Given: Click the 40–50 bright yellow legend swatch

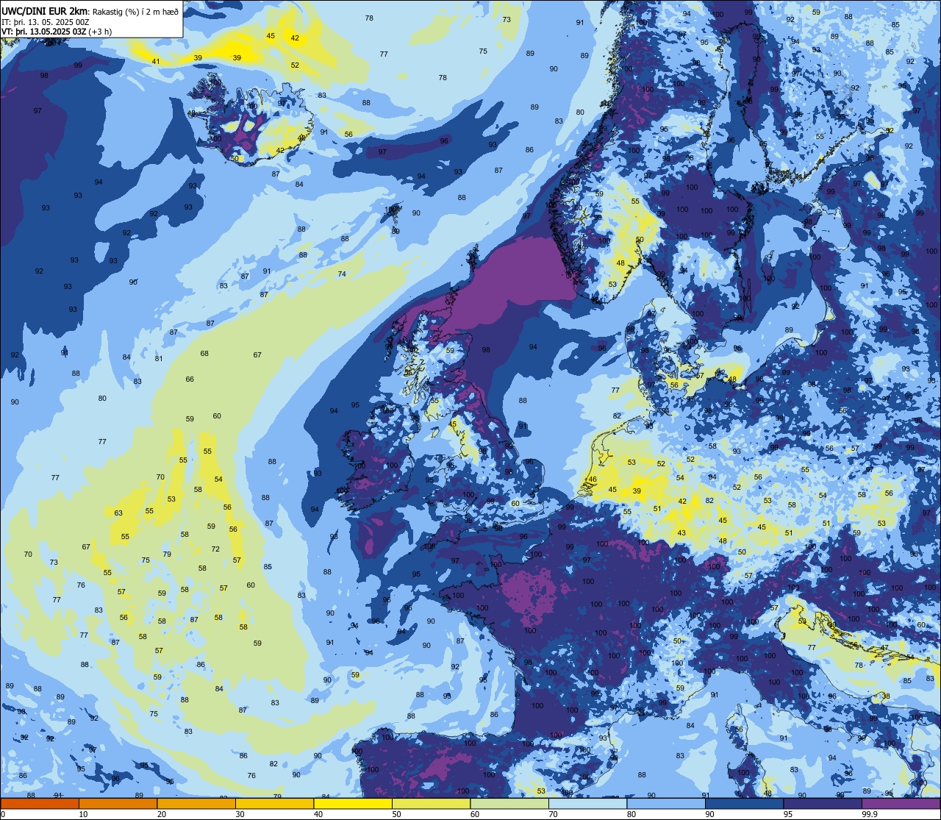Looking at the screenshot, I should tap(353, 803).
